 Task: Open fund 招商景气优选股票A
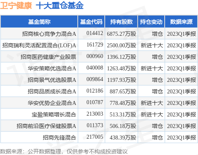click(52, 80)
